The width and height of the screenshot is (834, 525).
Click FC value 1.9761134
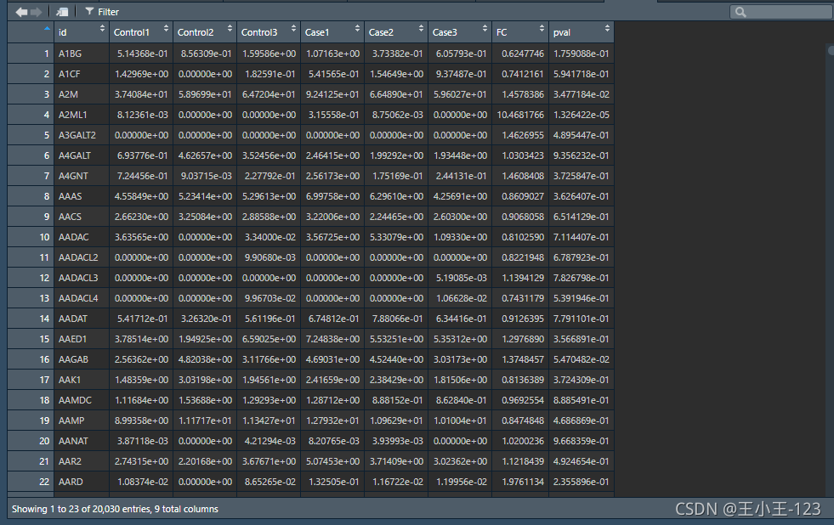click(x=523, y=482)
